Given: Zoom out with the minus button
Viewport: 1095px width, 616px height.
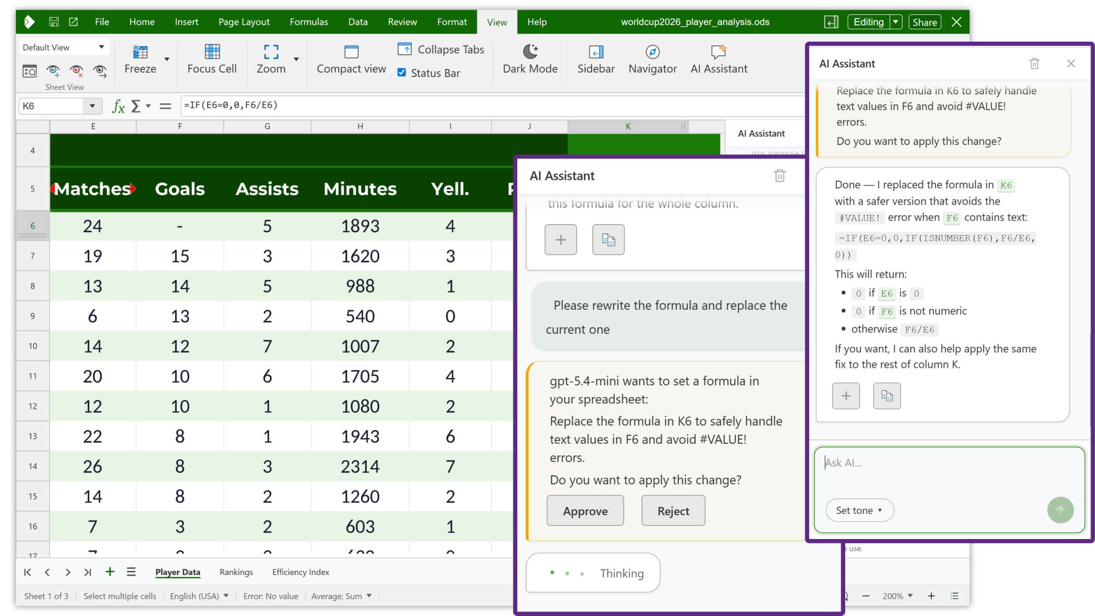Looking at the screenshot, I should tap(866, 596).
